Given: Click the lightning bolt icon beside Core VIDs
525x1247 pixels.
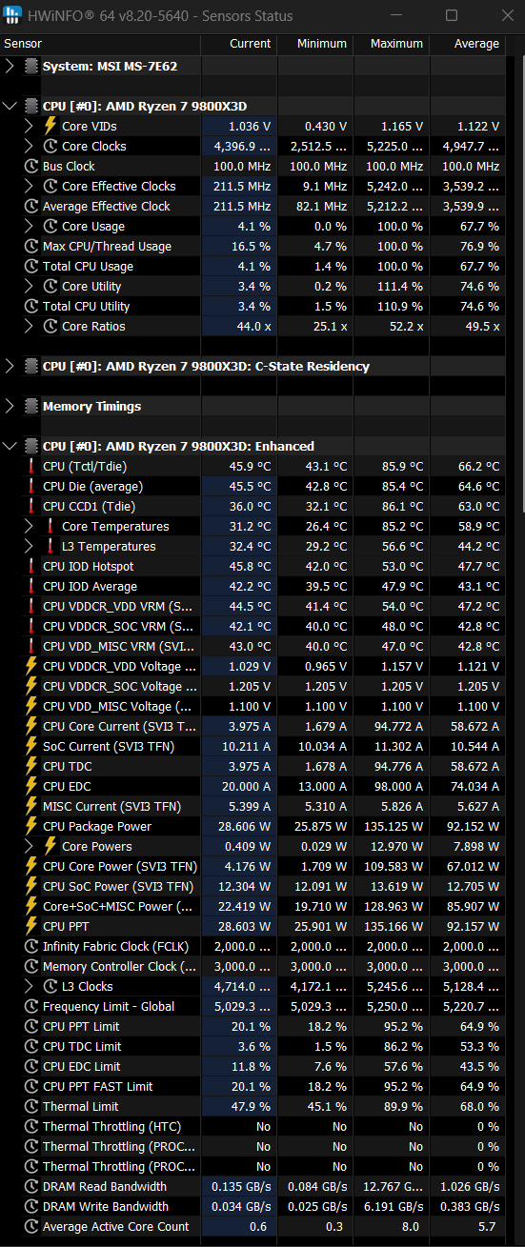Looking at the screenshot, I should point(50,126).
